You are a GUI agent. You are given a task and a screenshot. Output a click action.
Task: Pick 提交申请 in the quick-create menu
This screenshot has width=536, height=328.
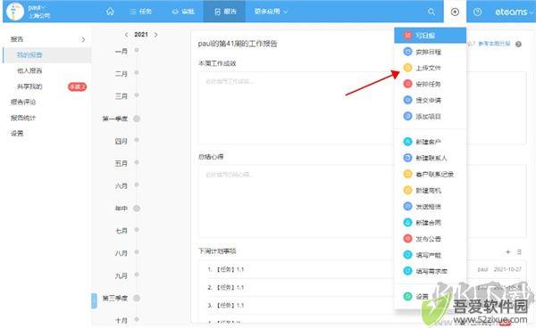tap(430, 100)
